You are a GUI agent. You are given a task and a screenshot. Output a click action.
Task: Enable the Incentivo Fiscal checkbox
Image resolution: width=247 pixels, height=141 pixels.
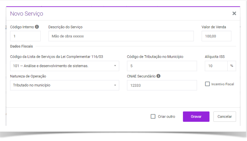pos(207,84)
